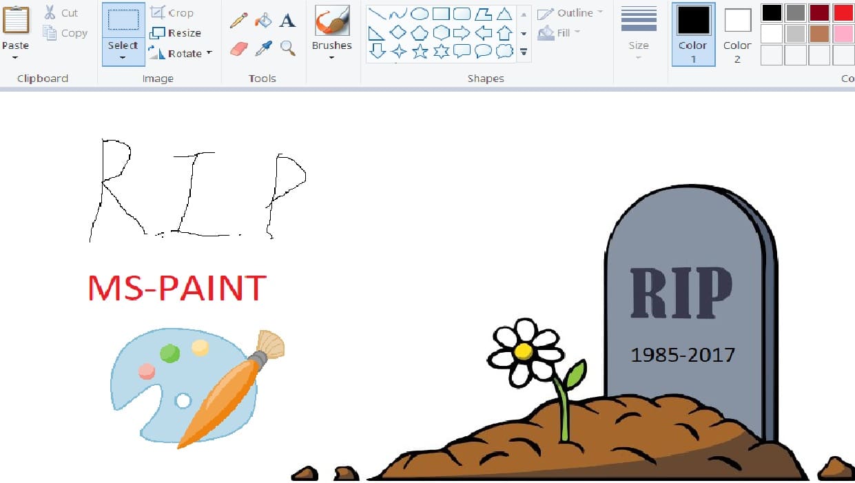This screenshot has height=483, width=855.
Task: Open the Resize dialog
Action: (176, 32)
